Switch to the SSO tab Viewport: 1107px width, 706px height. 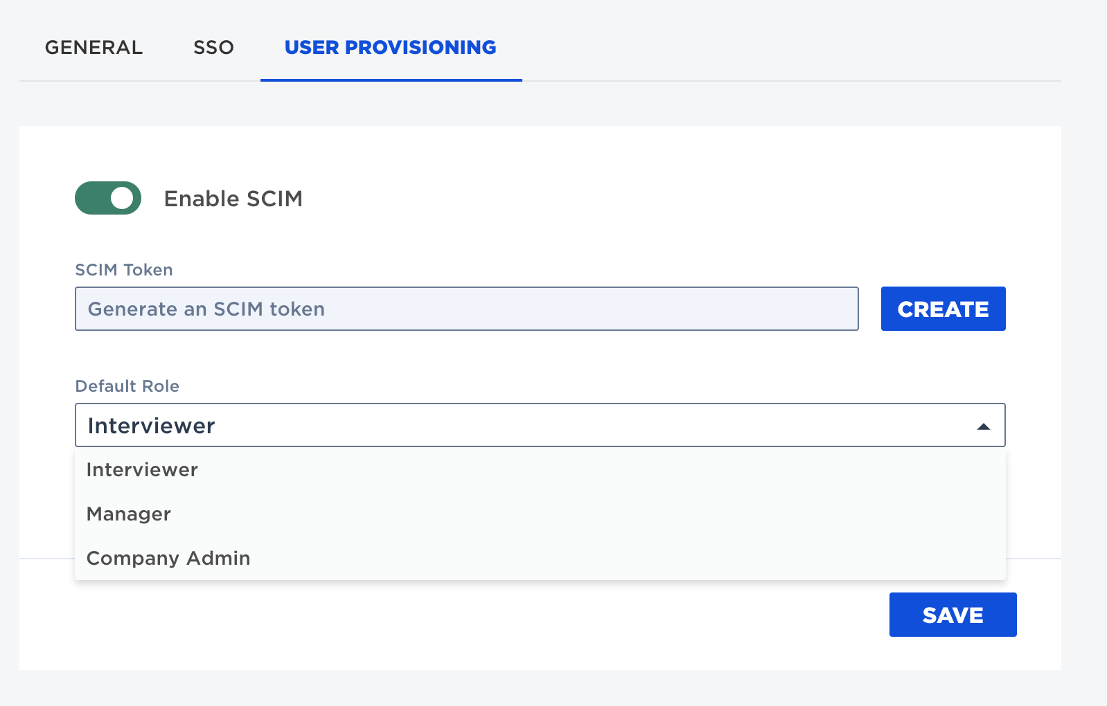click(x=213, y=47)
